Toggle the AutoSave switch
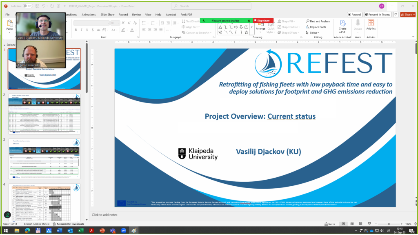This screenshot has height=235, width=418. 27,6
